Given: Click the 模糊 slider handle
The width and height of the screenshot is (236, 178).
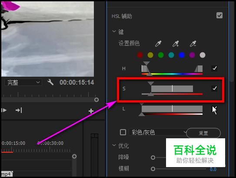Looking at the screenshot, I should 153,169.
